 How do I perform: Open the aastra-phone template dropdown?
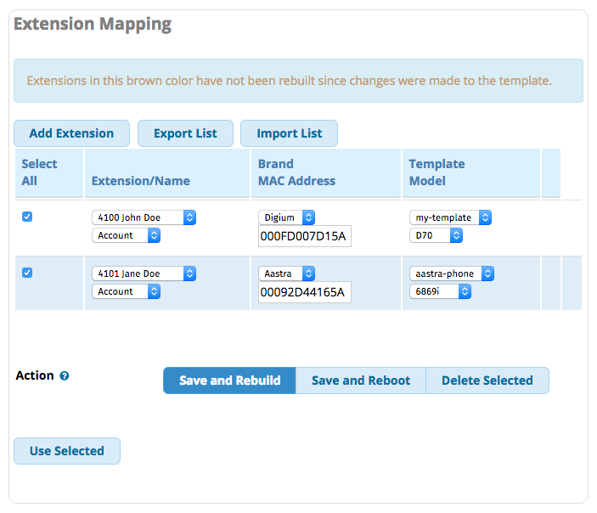tap(452, 273)
